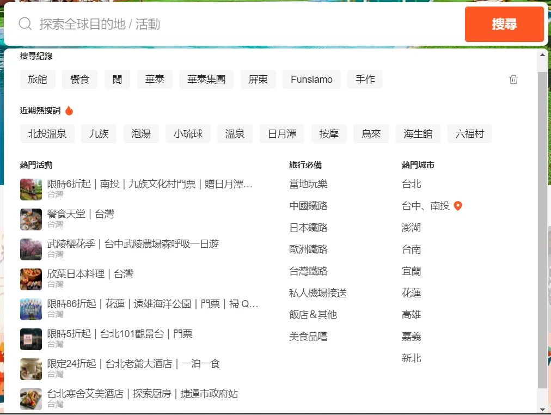Choose 小琉球 trending keyword
551x415 pixels.
188,134
